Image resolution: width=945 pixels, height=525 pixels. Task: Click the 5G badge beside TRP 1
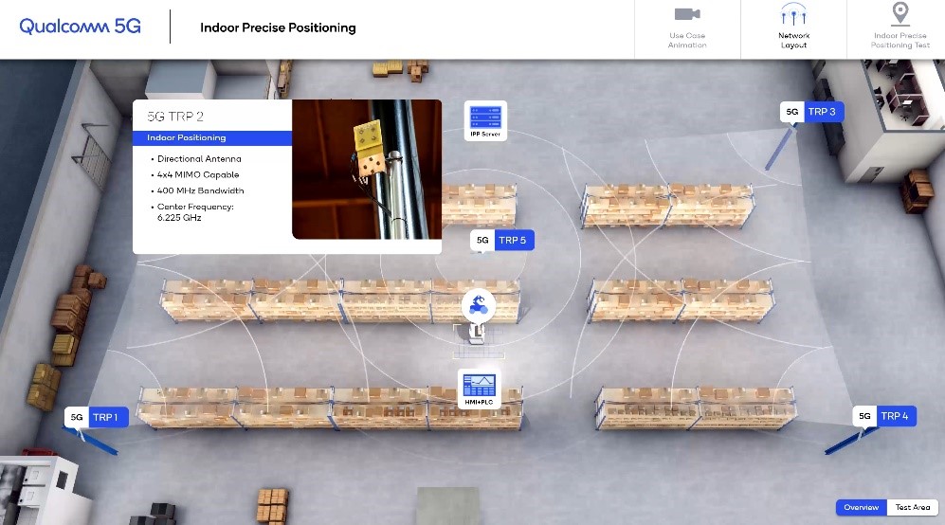[x=77, y=417]
